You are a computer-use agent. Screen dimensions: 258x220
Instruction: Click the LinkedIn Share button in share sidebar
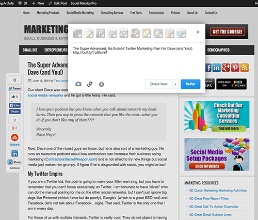click(x=14, y=162)
